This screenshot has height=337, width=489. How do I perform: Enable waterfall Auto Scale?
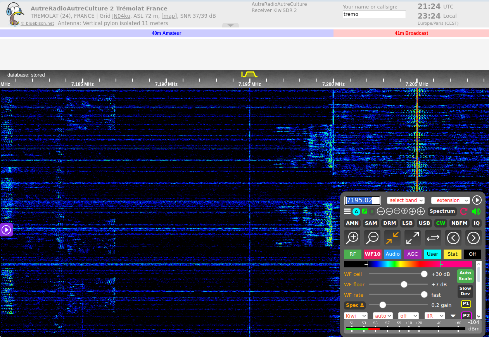pos(465,276)
